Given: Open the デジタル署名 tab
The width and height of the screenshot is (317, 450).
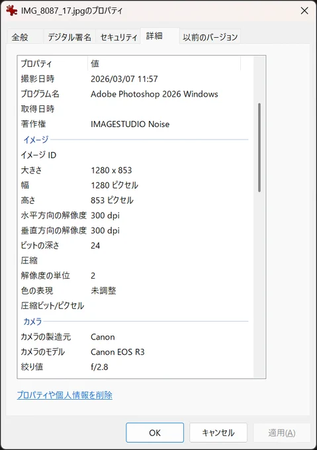Looking at the screenshot, I should tap(69, 37).
